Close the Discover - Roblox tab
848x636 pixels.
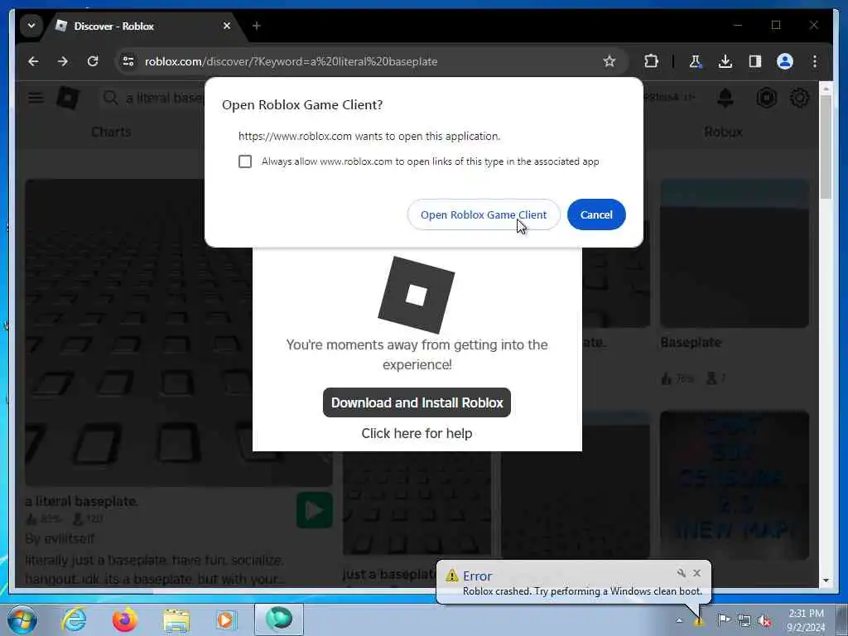coord(227,26)
